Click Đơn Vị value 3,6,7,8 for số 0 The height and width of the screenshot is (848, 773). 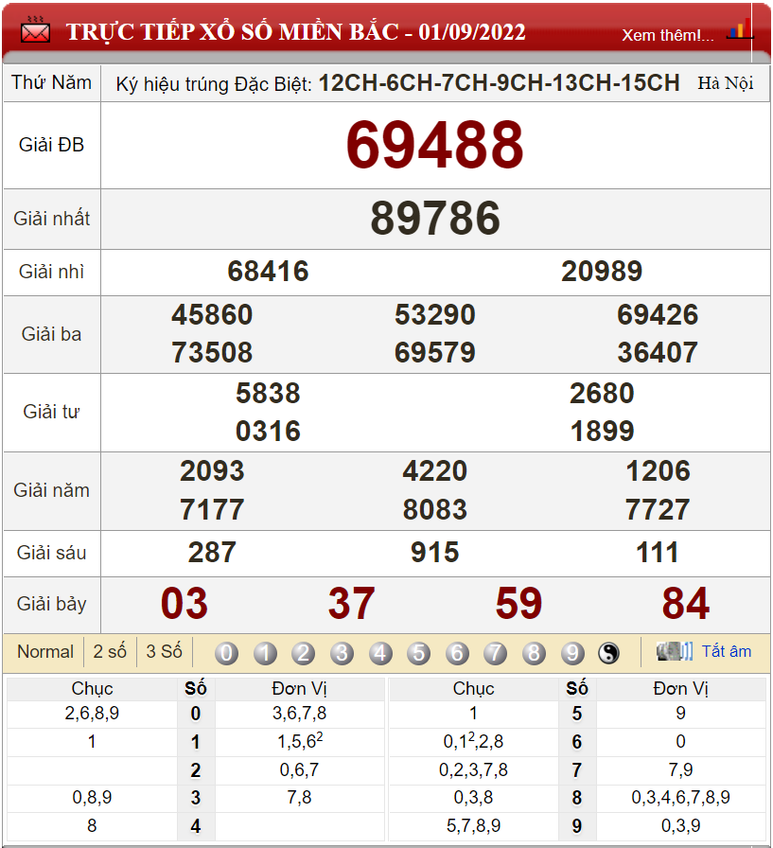[x=300, y=714]
